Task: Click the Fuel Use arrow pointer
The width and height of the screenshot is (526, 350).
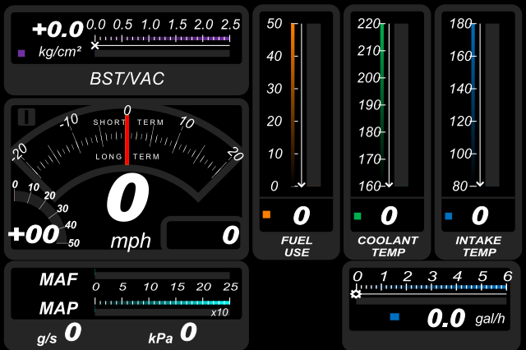Action: pos(302,184)
